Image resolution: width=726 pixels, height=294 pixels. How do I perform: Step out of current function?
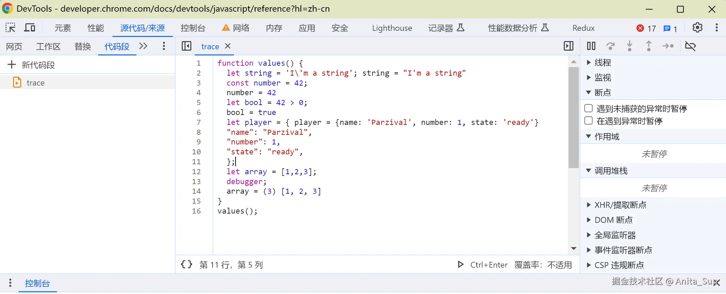(649, 46)
